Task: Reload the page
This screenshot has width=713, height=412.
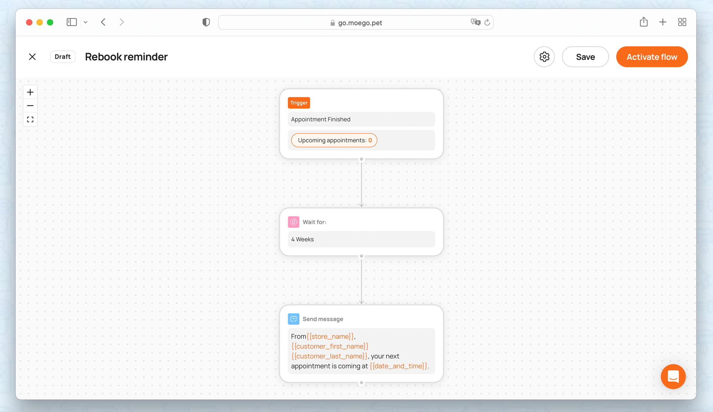Action: coord(487,22)
